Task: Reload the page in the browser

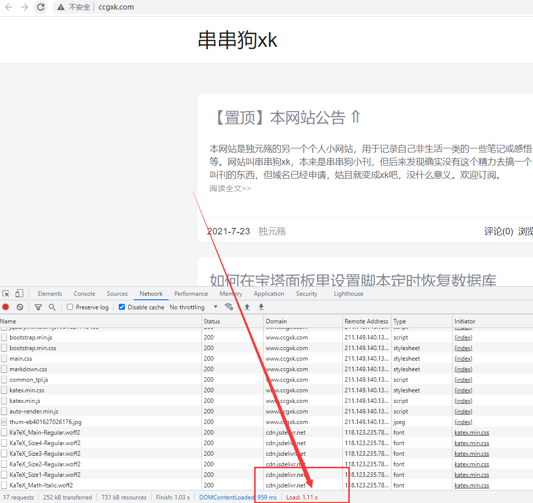Action: point(41,7)
